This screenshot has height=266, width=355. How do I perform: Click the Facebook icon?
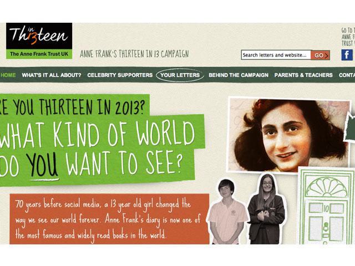click(x=347, y=55)
